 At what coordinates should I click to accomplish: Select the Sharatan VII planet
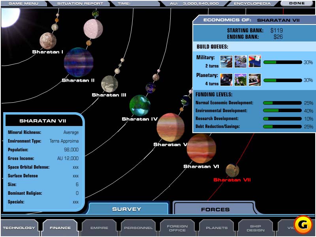232,171
